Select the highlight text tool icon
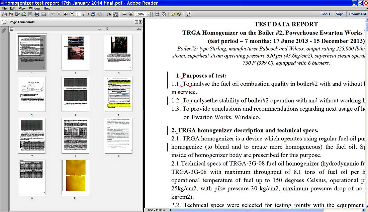This screenshot has width=368, height=212. pos(179,14)
